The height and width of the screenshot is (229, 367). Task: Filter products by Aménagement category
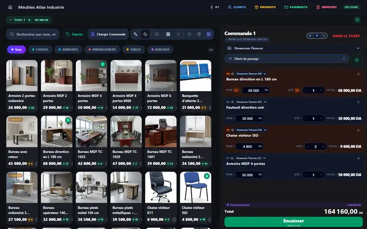pyautogui.click(x=102, y=49)
